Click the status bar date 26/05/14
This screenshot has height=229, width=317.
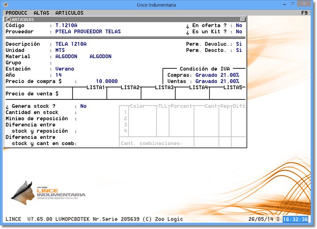(x=261, y=219)
